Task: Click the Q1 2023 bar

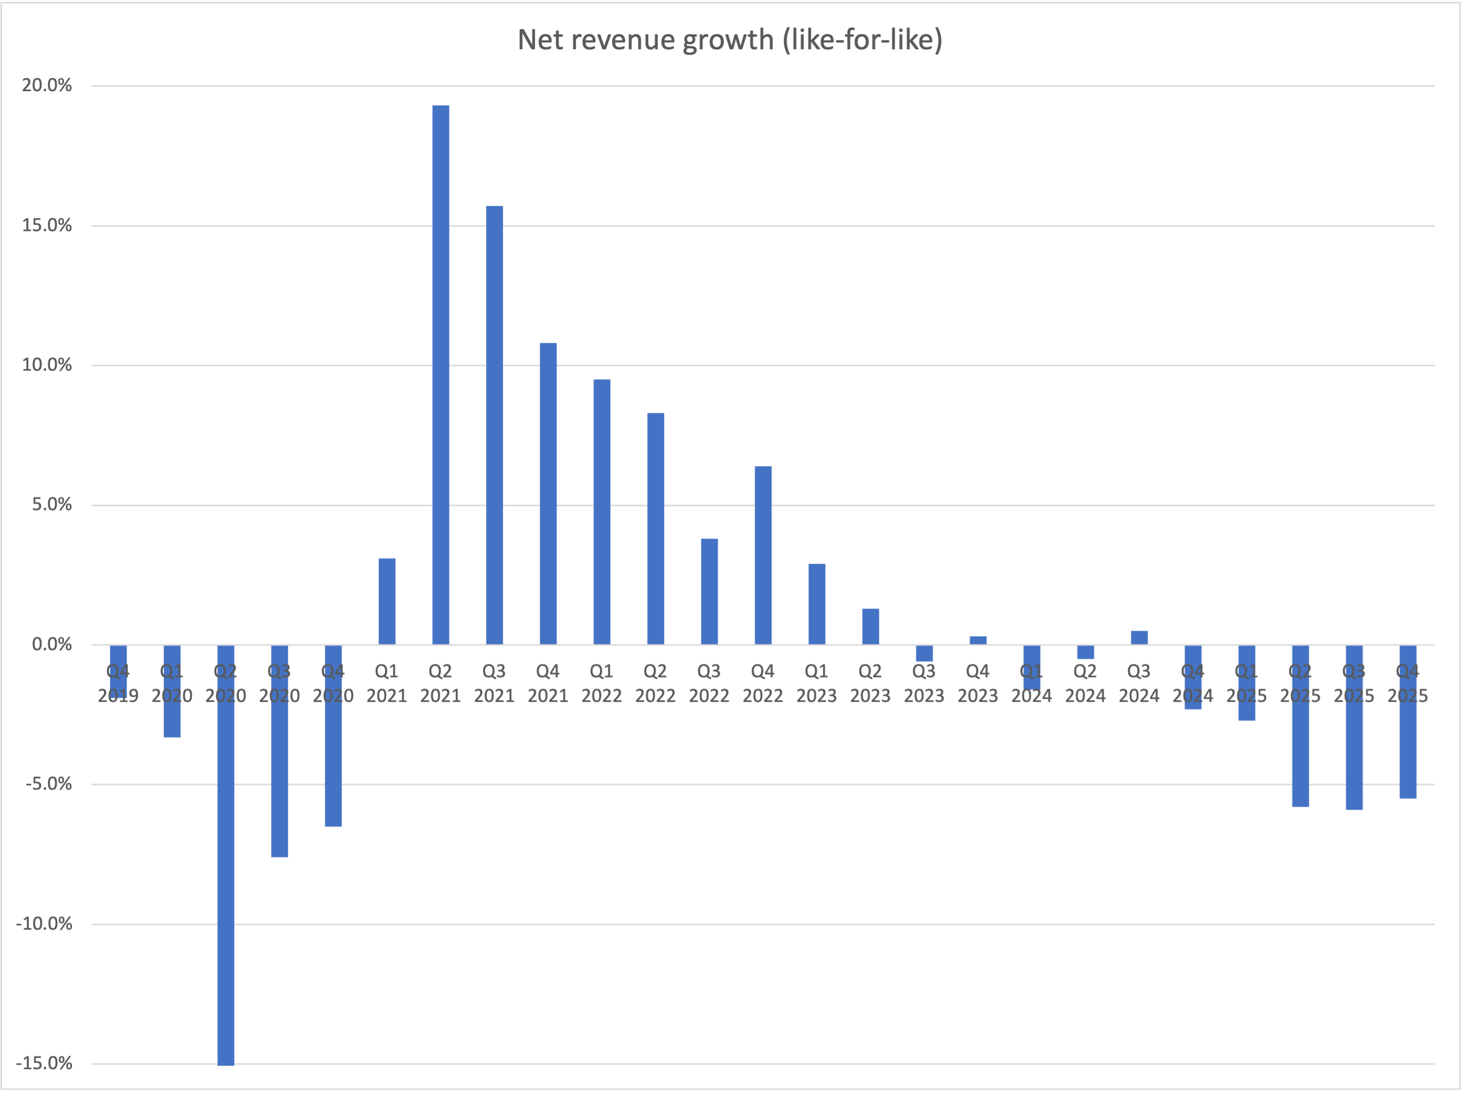Action: pyautogui.click(x=816, y=603)
